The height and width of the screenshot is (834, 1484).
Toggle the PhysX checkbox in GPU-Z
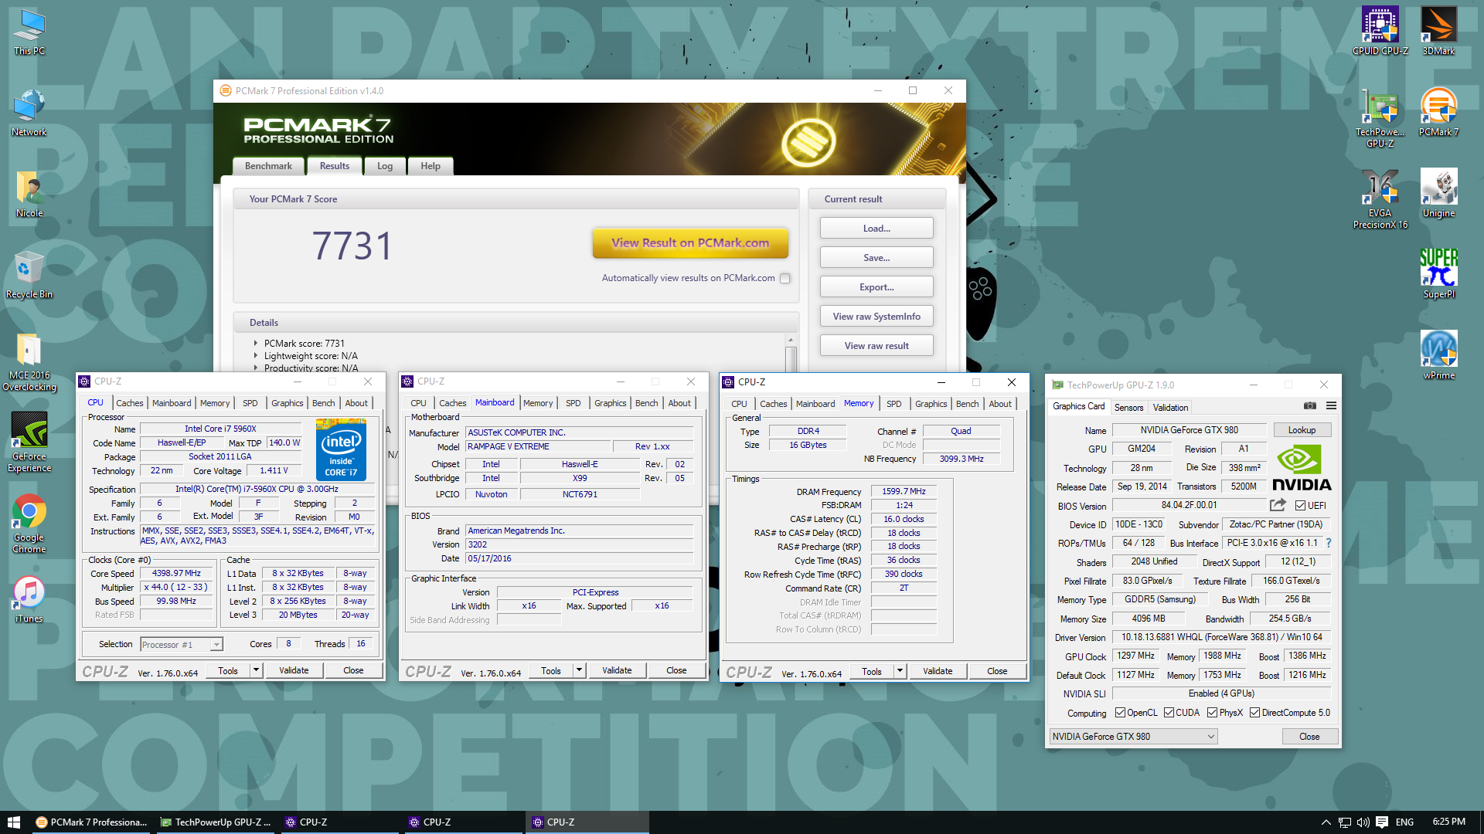(1212, 713)
